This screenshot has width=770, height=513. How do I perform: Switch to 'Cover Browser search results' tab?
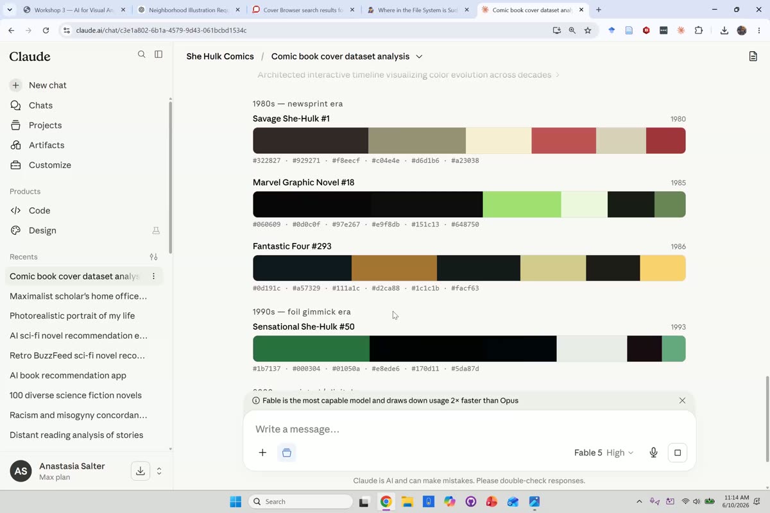[303, 10]
